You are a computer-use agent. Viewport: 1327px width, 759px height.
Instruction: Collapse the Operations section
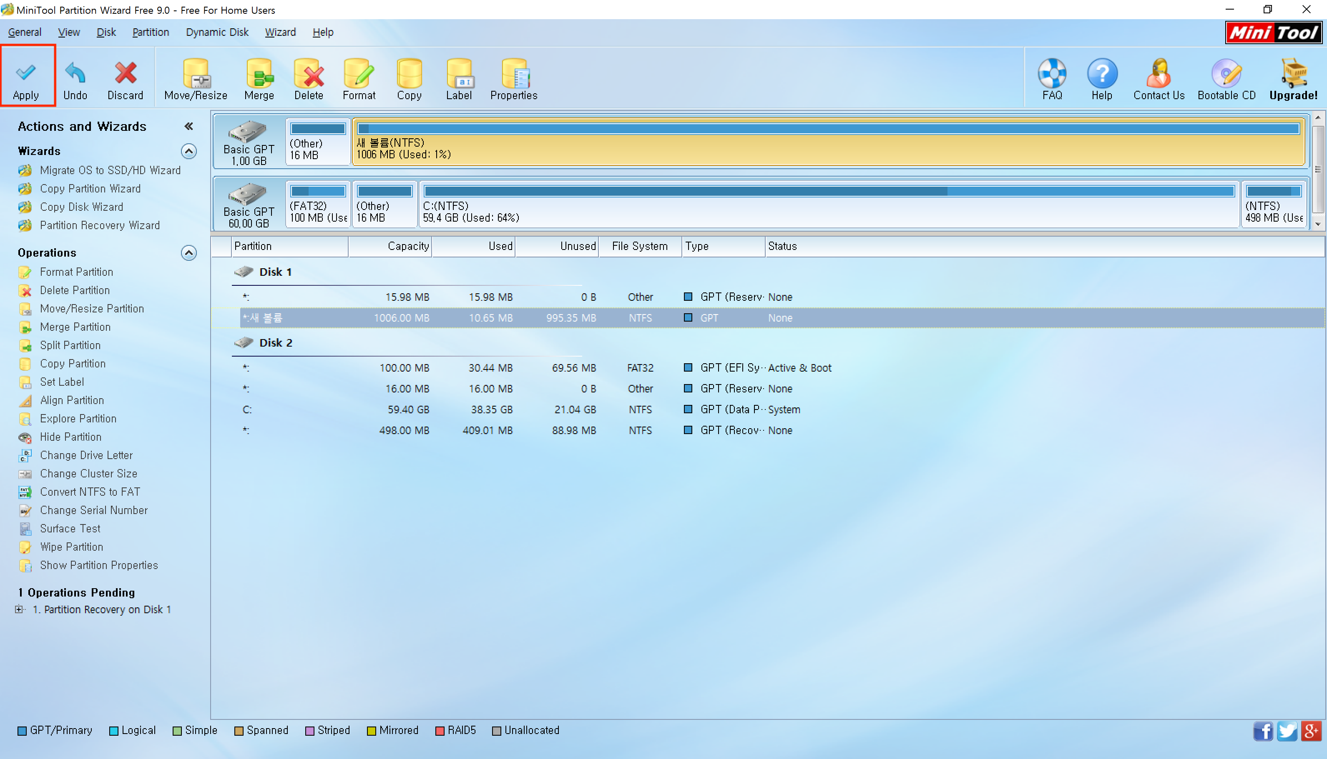(x=188, y=253)
